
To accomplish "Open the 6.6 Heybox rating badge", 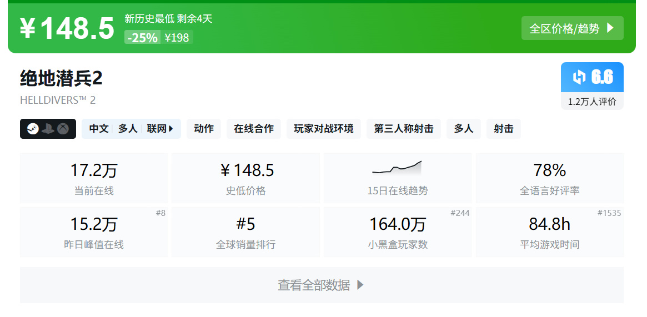I will [x=592, y=77].
